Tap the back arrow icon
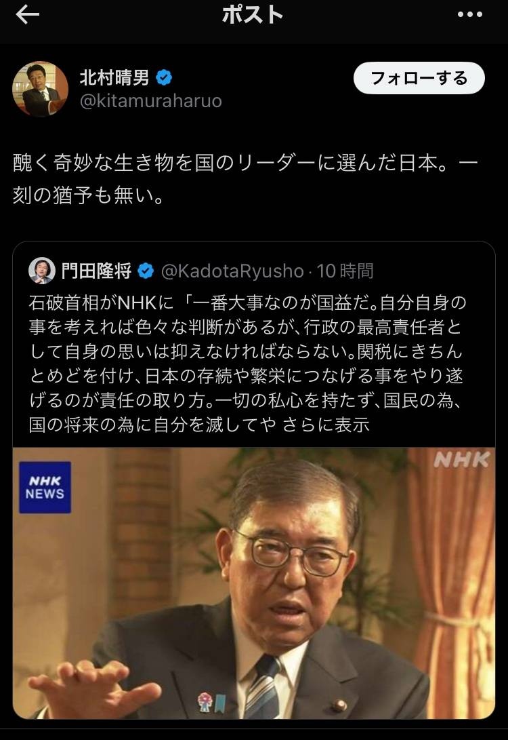 (x=27, y=15)
